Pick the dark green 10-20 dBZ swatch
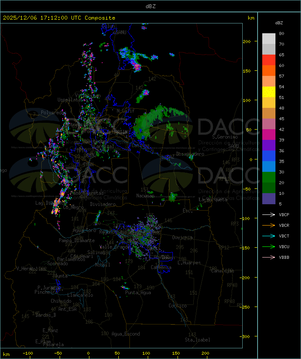The image size is (301, 359). click(269, 188)
